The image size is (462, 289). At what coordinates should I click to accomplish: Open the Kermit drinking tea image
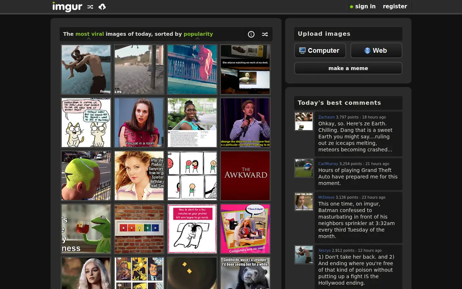tap(86, 229)
